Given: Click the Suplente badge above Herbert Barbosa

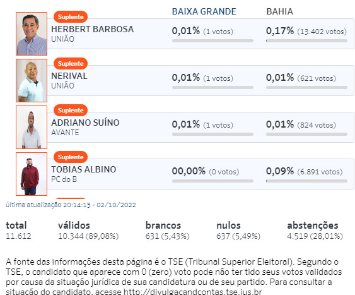Looking at the screenshot, I should coord(71,17).
